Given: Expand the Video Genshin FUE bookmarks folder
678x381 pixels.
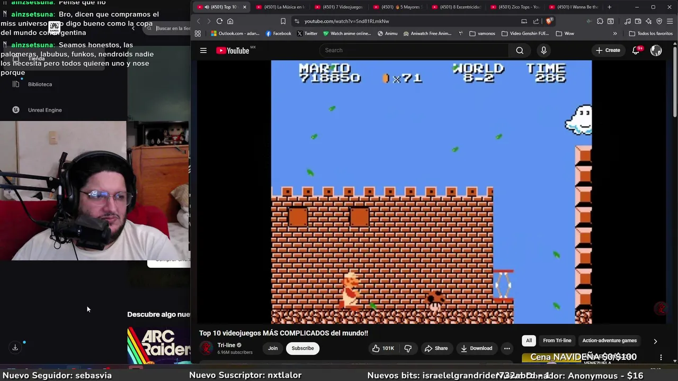Looking at the screenshot, I should click(525, 33).
